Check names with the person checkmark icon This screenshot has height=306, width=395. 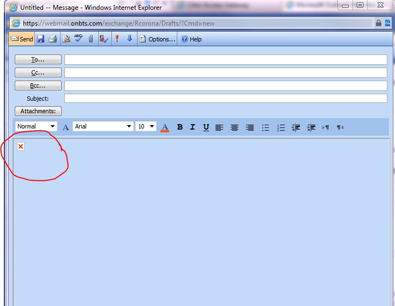pos(104,39)
